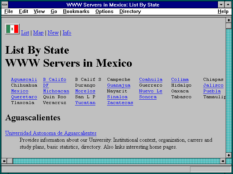The height and width of the screenshot is (174, 233).
Task: Jump to the B Califo state link
Action: pyautogui.click(x=55, y=80)
